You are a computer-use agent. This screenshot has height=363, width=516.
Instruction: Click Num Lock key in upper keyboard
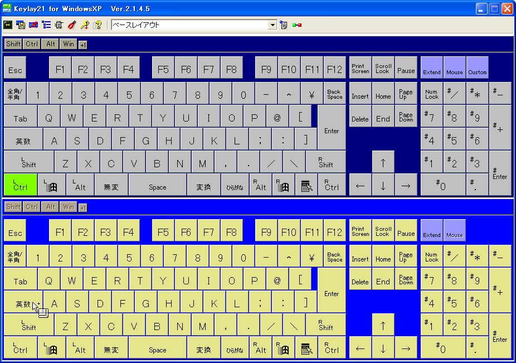[432, 93]
